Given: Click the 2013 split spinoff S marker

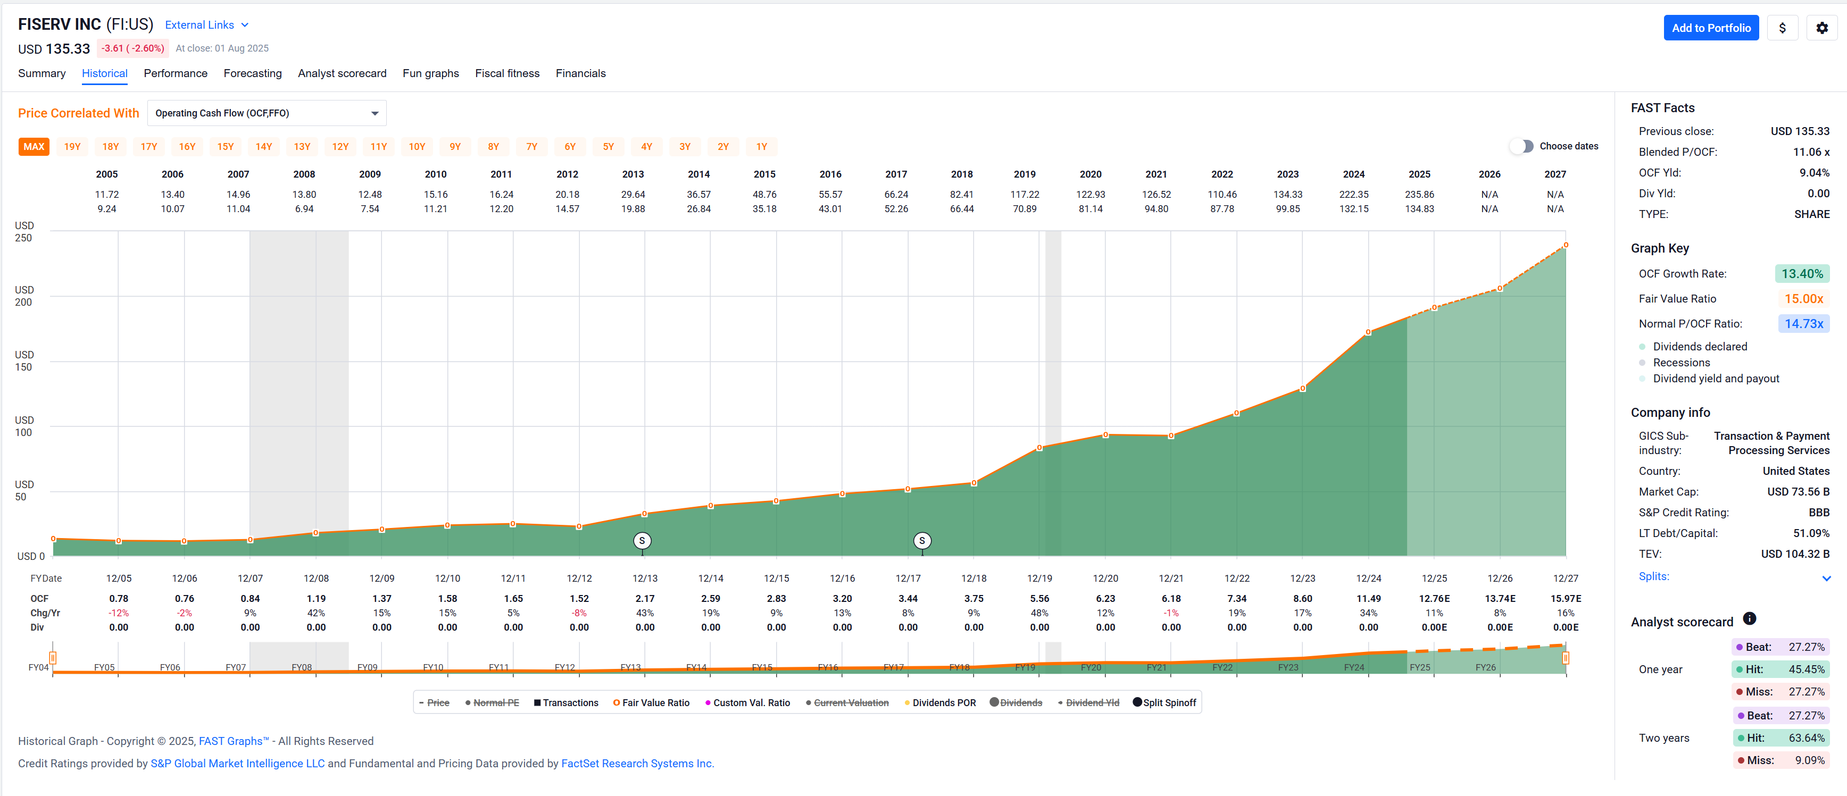Looking at the screenshot, I should click(642, 541).
